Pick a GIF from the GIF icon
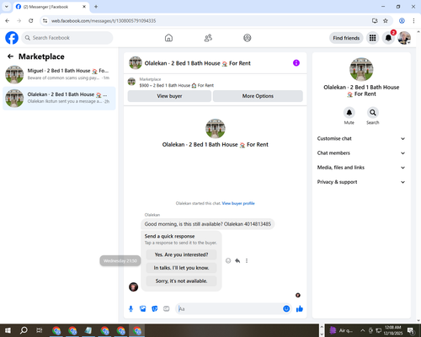Screen dimensions: 421x337 pos(167,309)
